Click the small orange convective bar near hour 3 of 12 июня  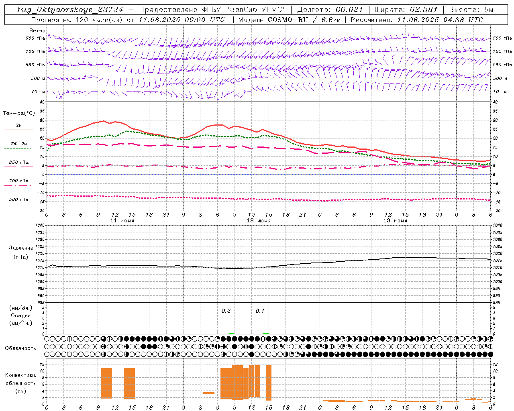(x=209, y=393)
